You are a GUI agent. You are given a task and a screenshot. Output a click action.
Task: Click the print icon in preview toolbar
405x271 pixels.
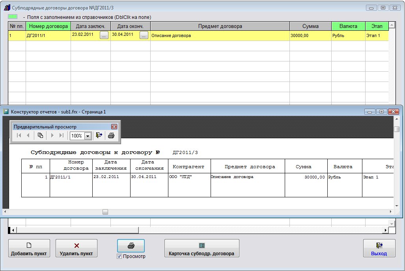point(111,135)
